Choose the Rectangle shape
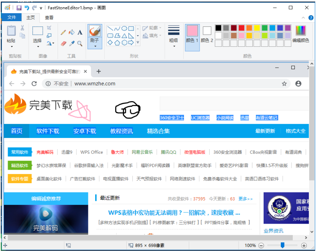The width and height of the screenshot is (316, 252). click(131, 28)
